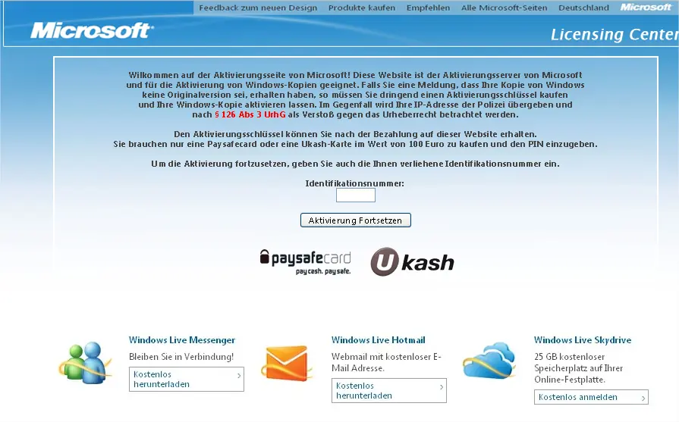Viewport: 679px width, 422px height.
Task: Click the paysafecard logo
Action: coord(305,261)
